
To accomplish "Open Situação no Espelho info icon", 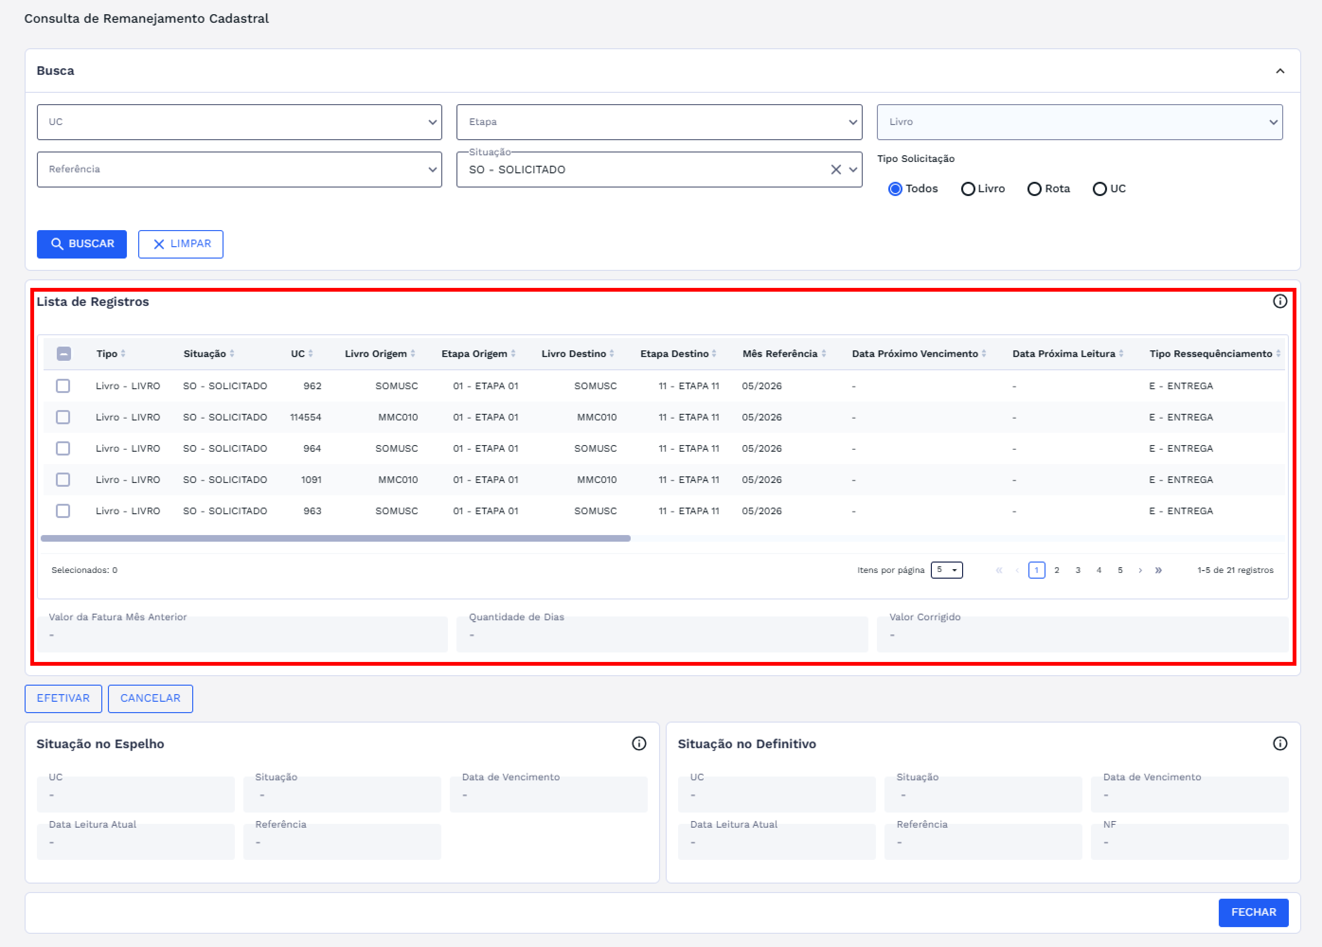I will point(639,743).
